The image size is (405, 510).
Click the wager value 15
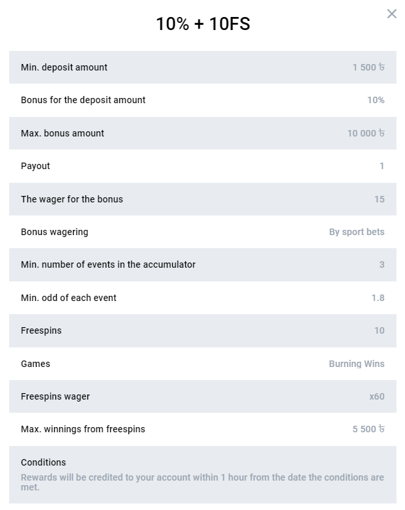click(380, 199)
